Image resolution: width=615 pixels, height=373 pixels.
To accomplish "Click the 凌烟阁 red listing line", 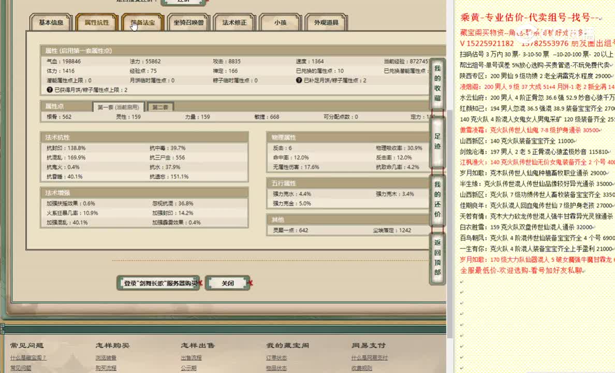I will pos(537,87).
